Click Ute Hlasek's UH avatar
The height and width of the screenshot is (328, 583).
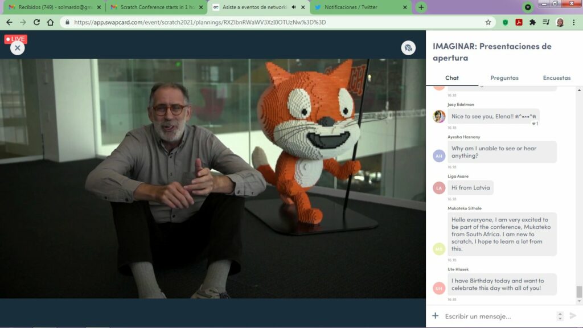[439, 288]
